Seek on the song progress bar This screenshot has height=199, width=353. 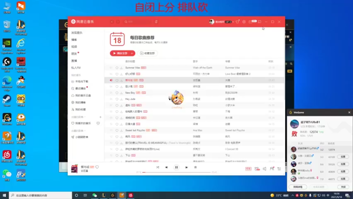pyautogui.click(x=177, y=172)
